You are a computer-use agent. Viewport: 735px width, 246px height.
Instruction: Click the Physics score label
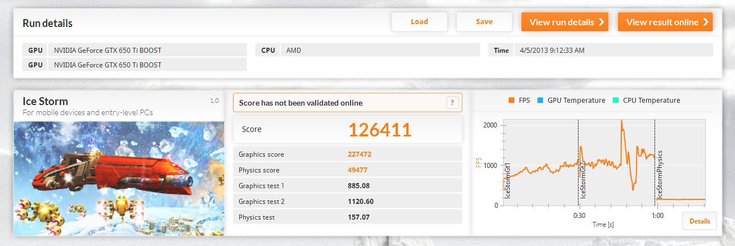(259, 170)
